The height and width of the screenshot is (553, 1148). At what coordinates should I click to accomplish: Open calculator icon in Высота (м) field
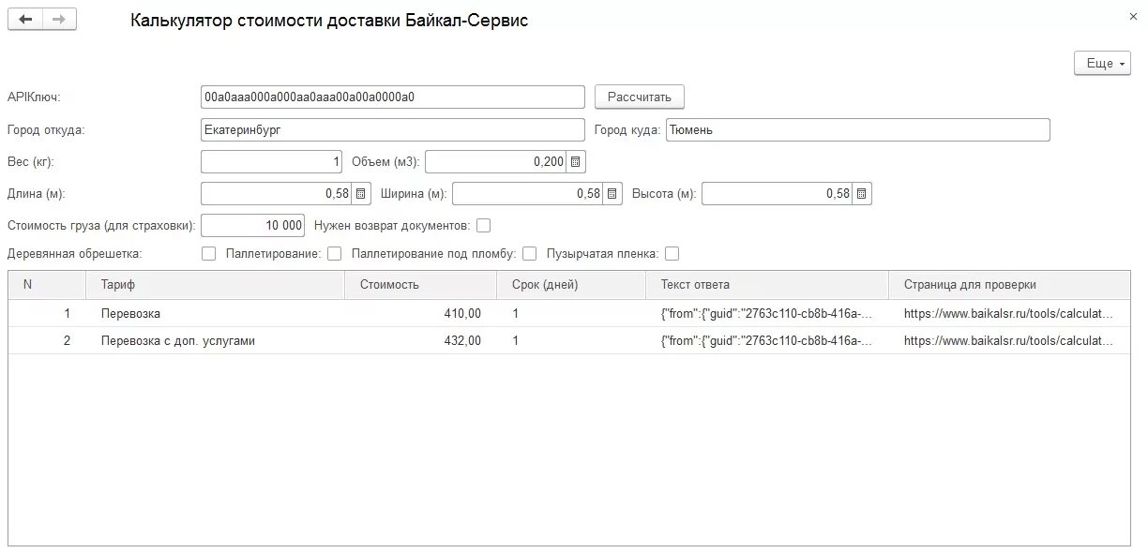(x=861, y=194)
